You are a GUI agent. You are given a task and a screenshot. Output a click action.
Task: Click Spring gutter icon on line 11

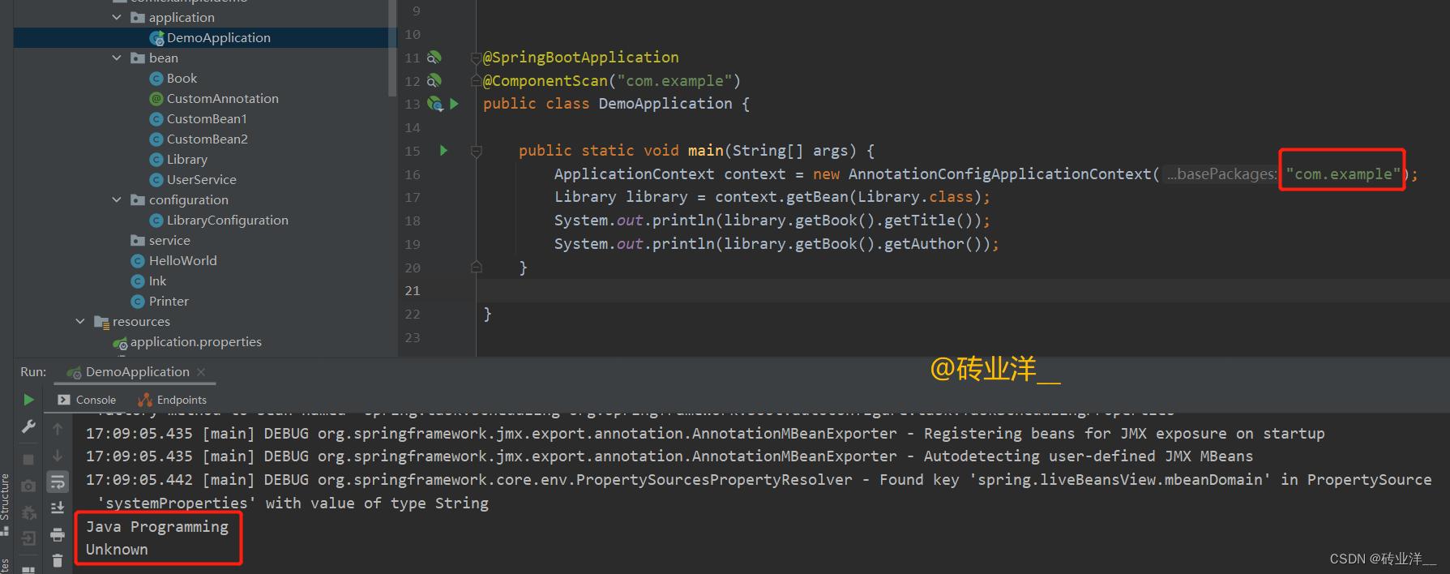[434, 58]
